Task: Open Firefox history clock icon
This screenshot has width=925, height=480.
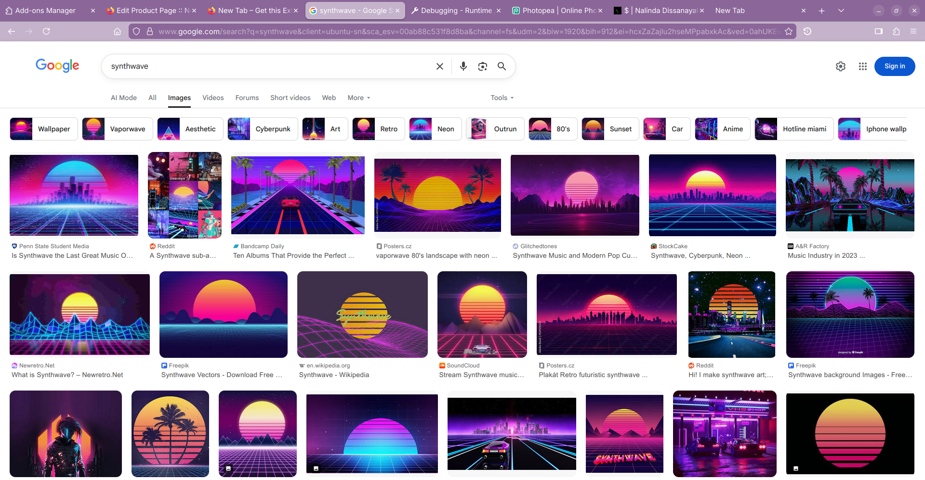Action: click(x=807, y=31)
